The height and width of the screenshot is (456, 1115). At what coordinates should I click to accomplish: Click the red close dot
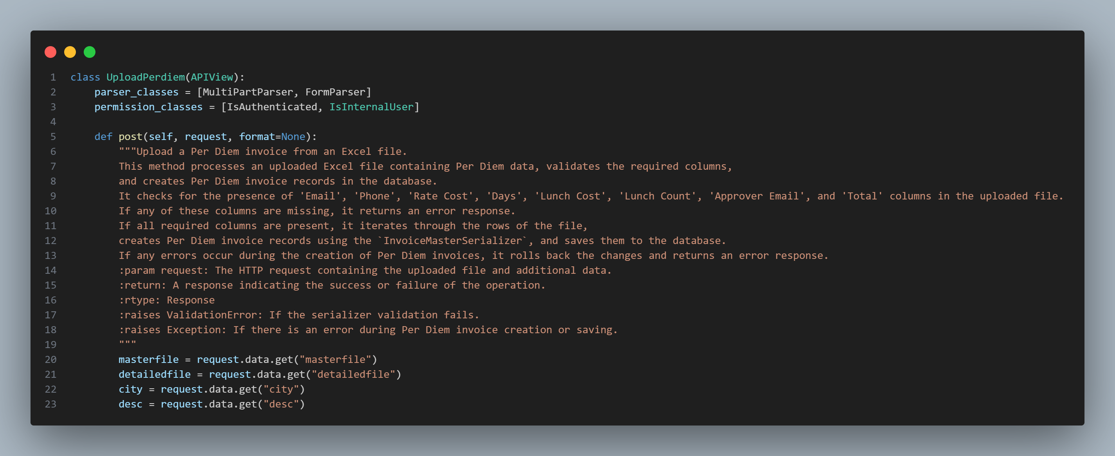tap(50, 52)
